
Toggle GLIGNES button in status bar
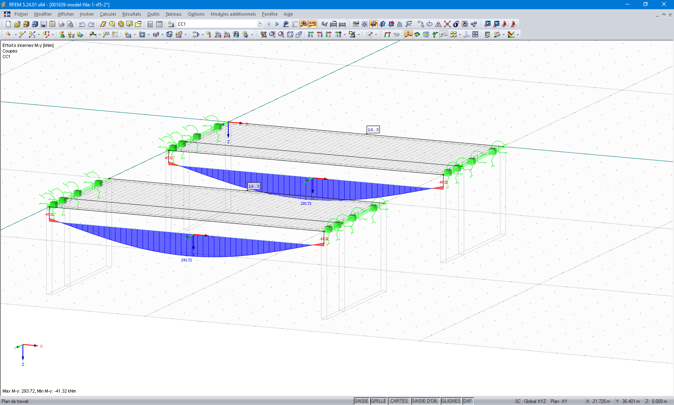[451, 401]
